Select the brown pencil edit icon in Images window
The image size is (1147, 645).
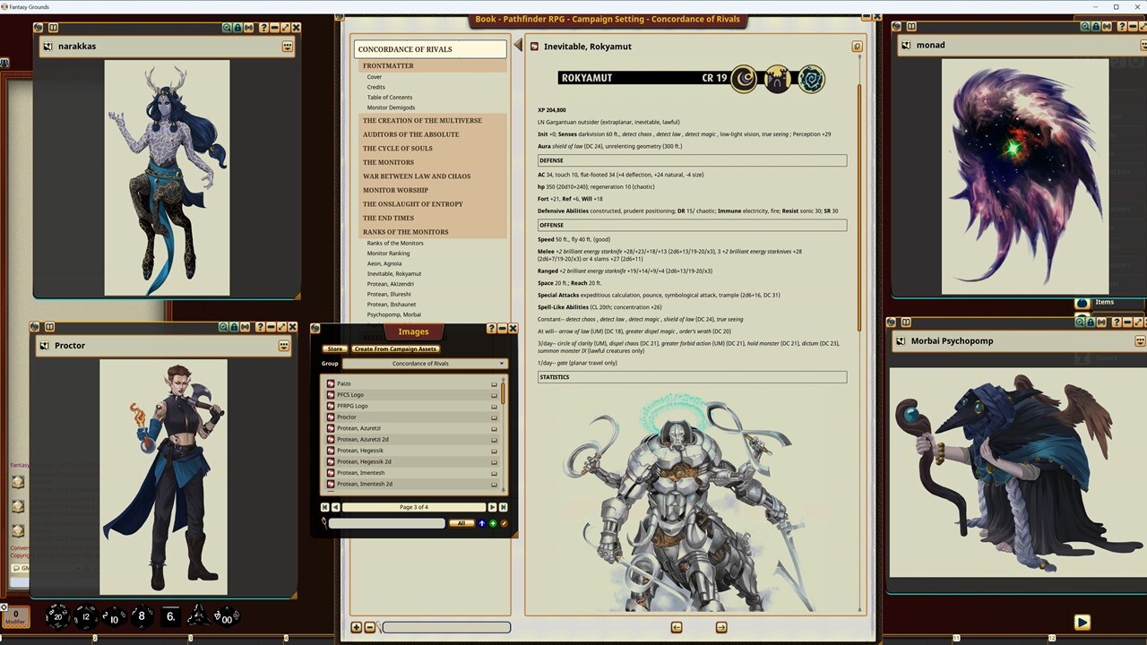(505, 523)
